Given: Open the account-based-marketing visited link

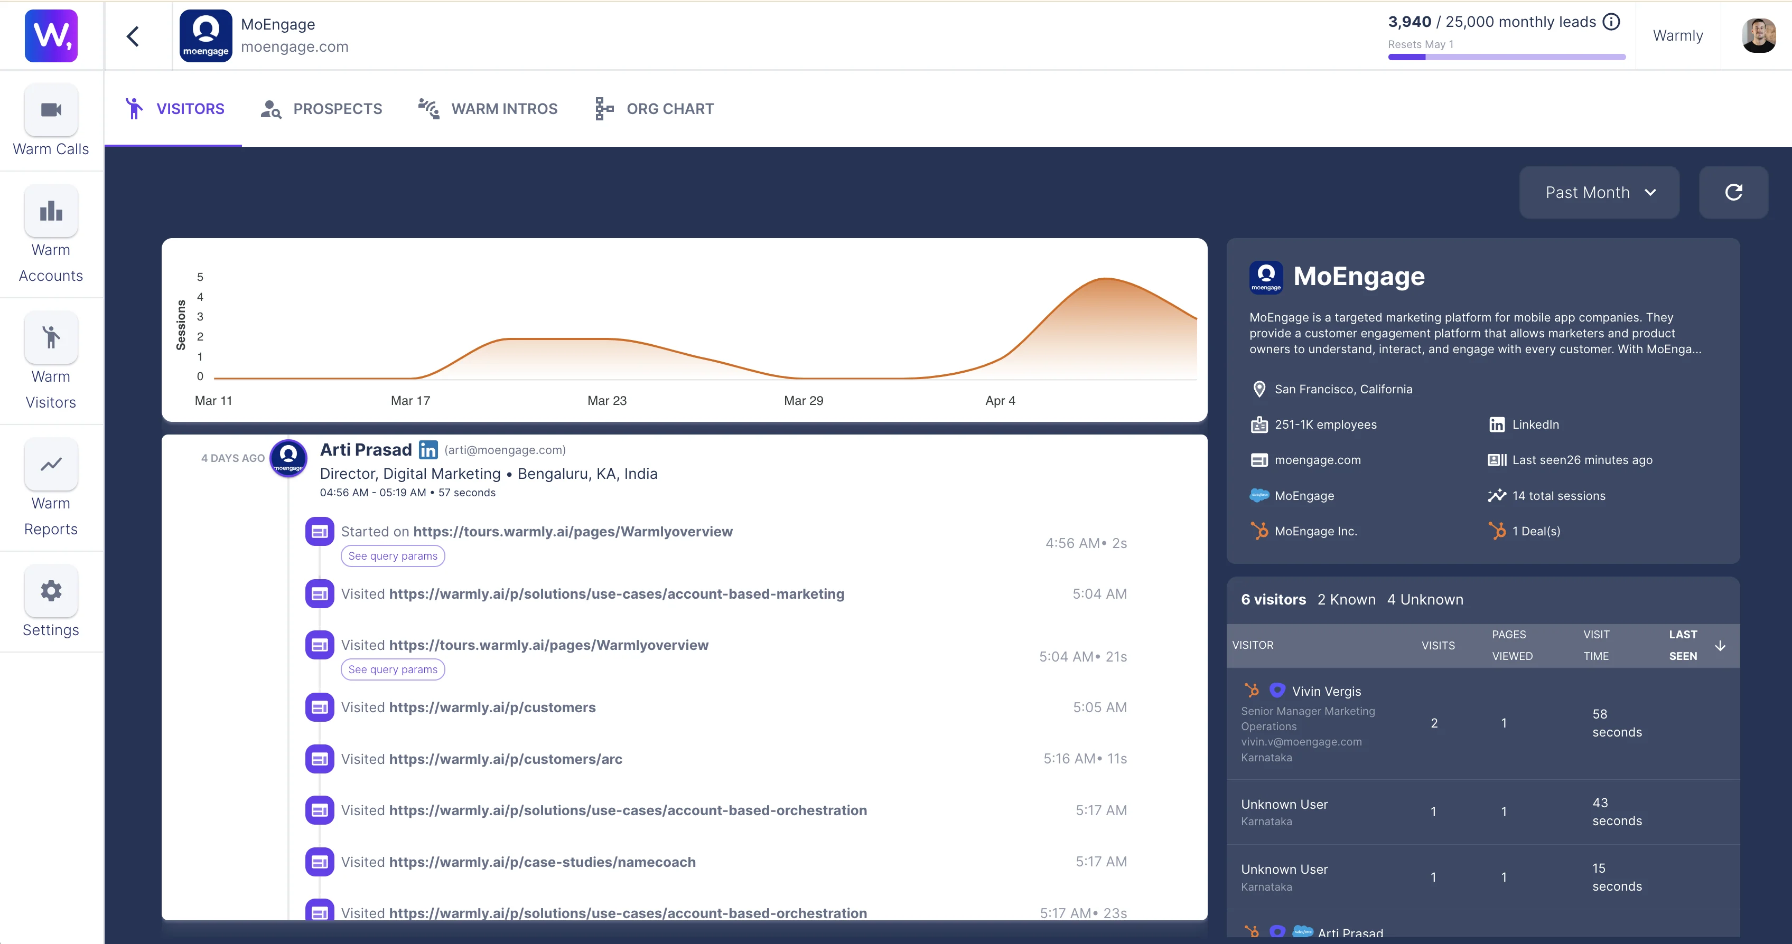Looking at the screenshot, I should click(617, 594).
